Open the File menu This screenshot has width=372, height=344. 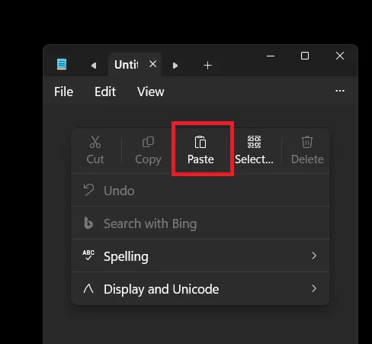(x=63, y=92)
